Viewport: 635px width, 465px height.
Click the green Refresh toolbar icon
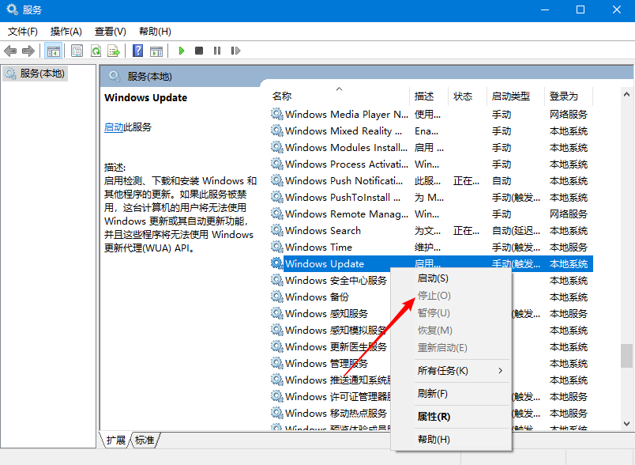pos(96,51)
